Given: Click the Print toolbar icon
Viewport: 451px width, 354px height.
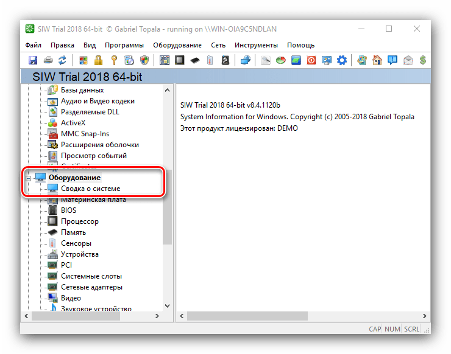Looking at the screenshot, I should pyautogui.click(x=48, y=60).
